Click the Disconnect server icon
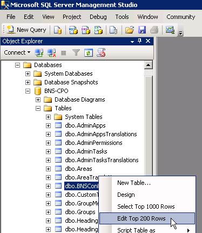Screen dimensions: 202x233 coord(51,53)
